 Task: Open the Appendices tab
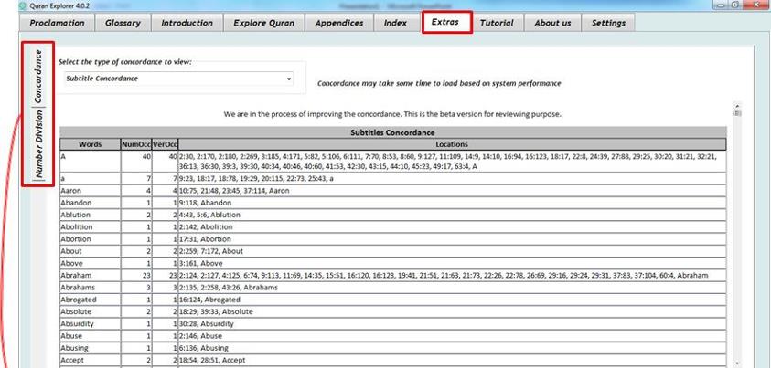(x=339, y=23)
